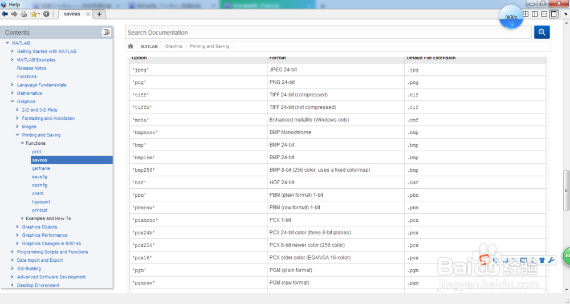Open Desktop Environment in contents
The height and width of the screenshot is (304, 570).
point(38,285)
